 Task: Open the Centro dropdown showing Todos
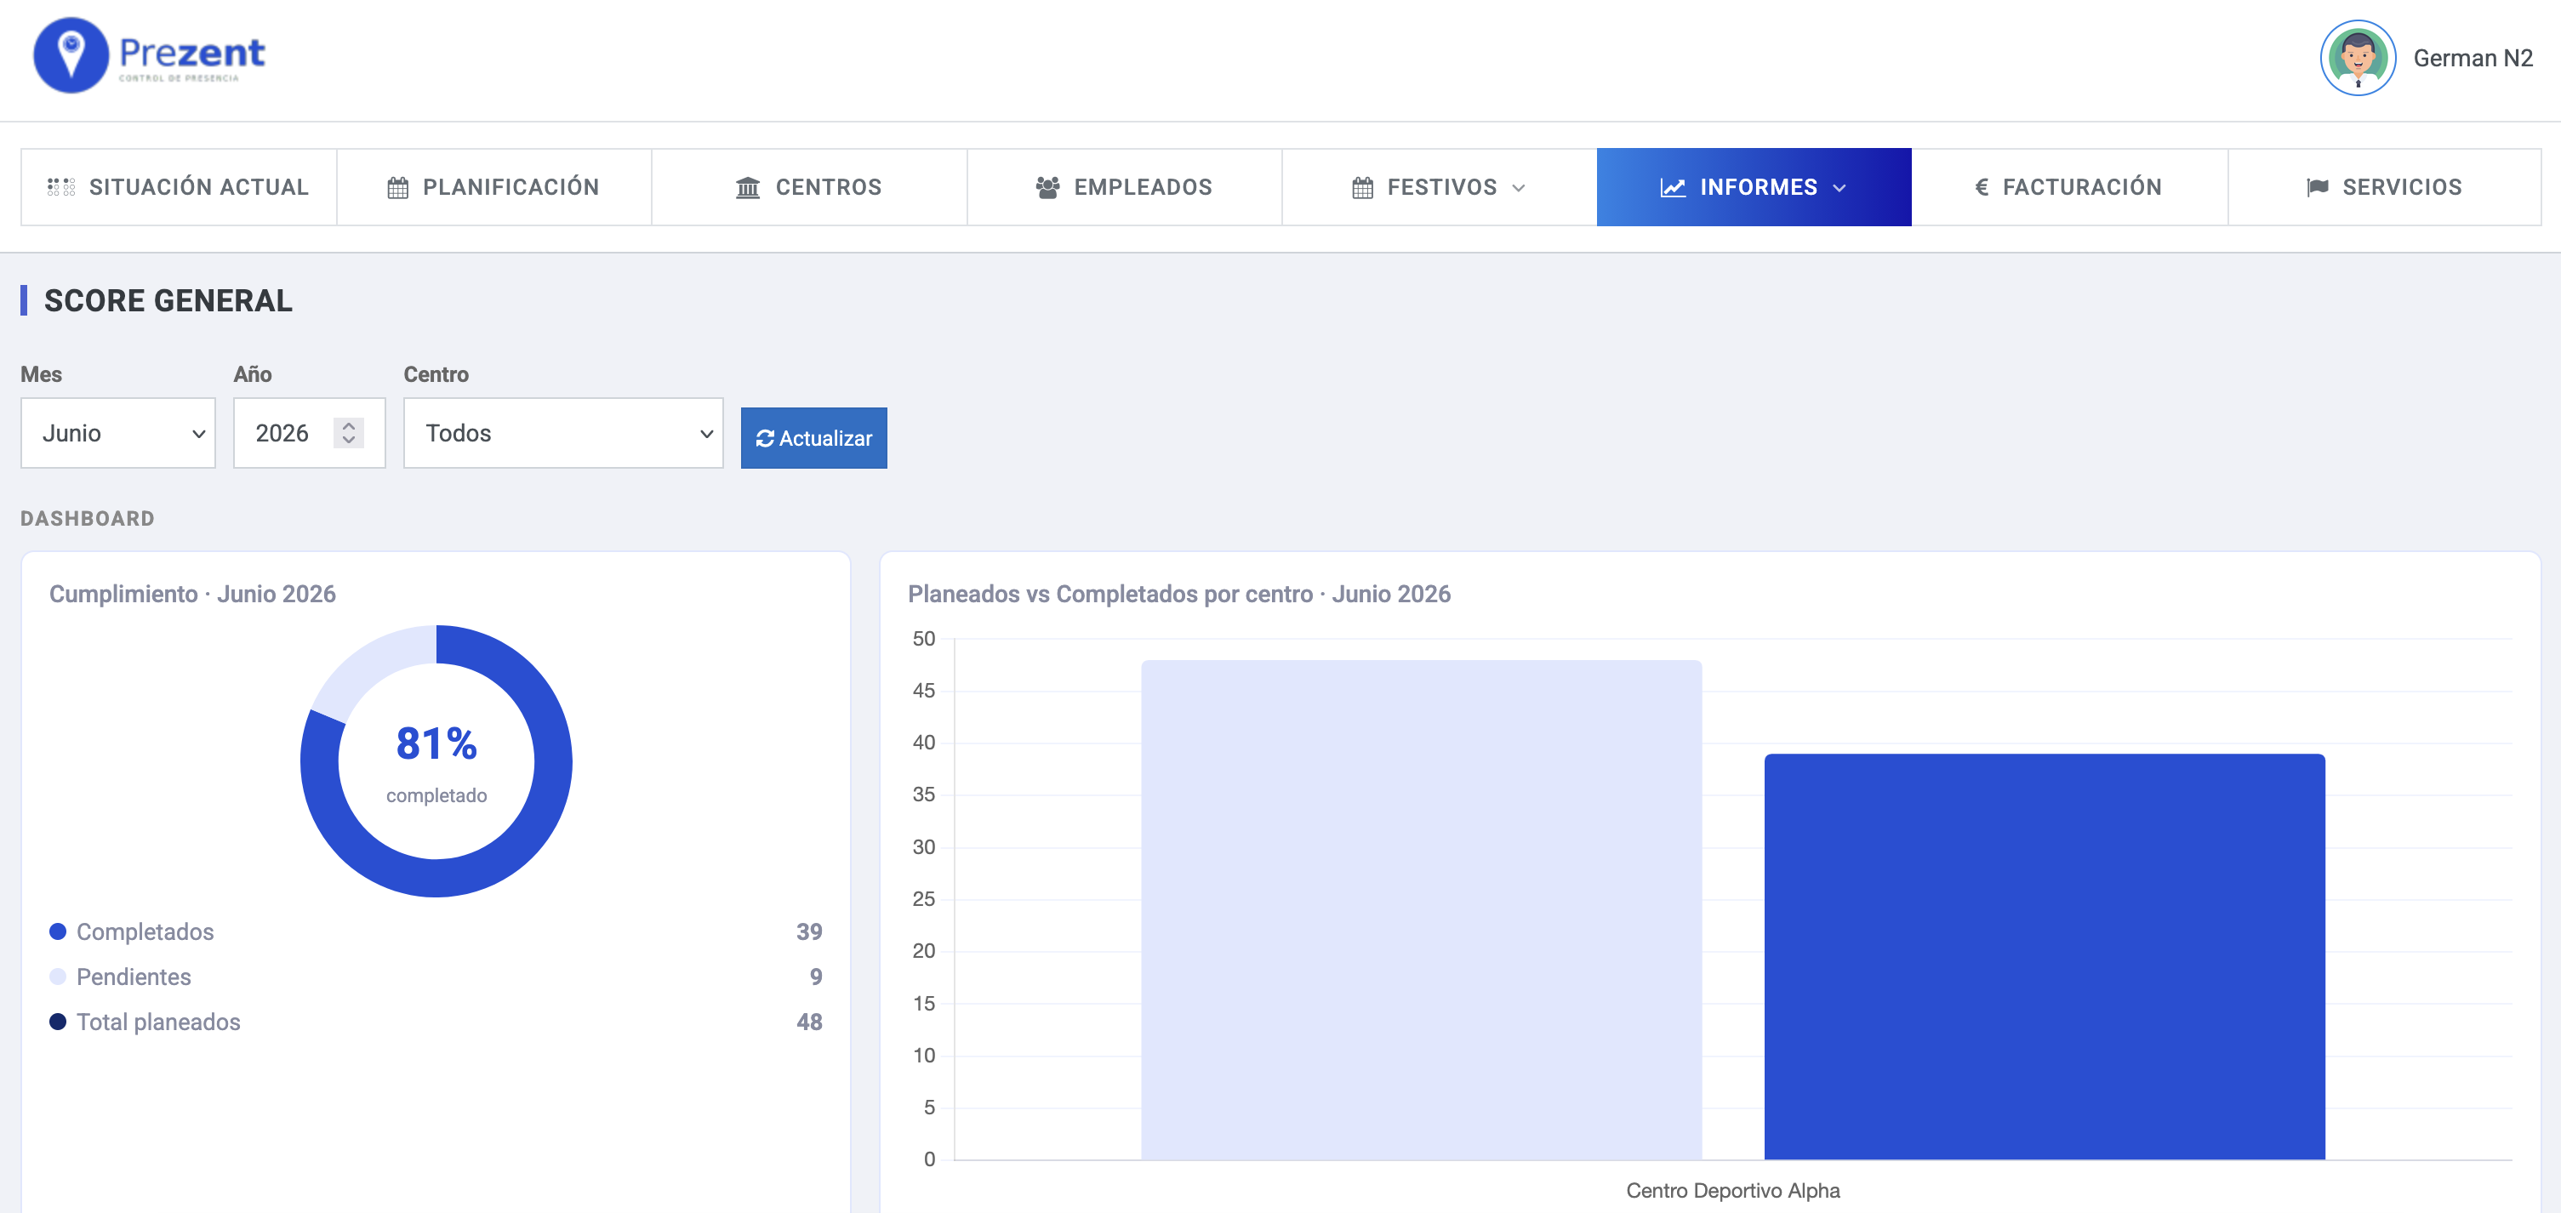click(x=562, y=432)
